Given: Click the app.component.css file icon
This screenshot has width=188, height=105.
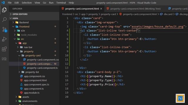Looking at the screenshot, I should click(x=21, y=76).
